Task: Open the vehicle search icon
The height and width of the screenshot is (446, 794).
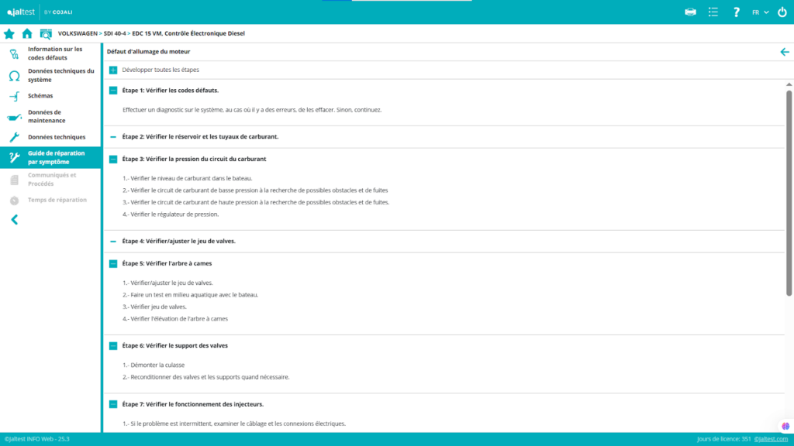Action: click(46, 34)
